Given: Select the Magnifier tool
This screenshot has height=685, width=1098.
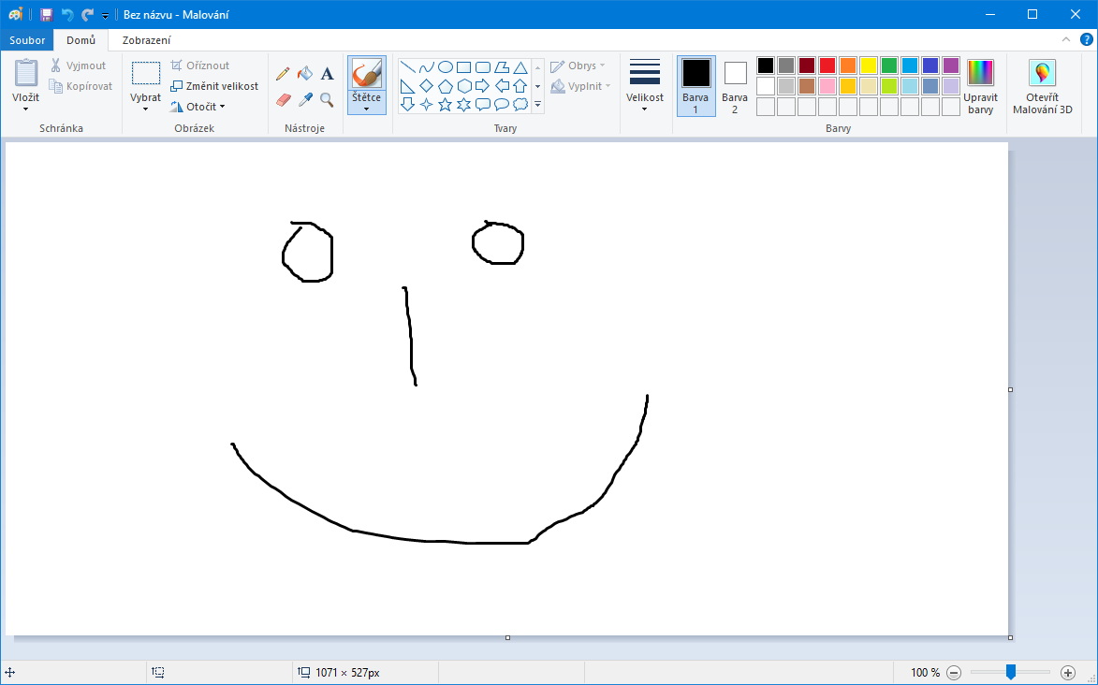Looking at the screenshot, I should coord(327,99).
